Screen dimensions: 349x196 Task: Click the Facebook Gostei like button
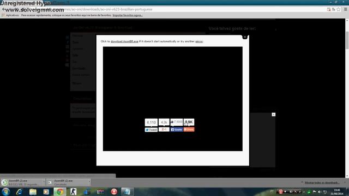(x=177, y=130)
